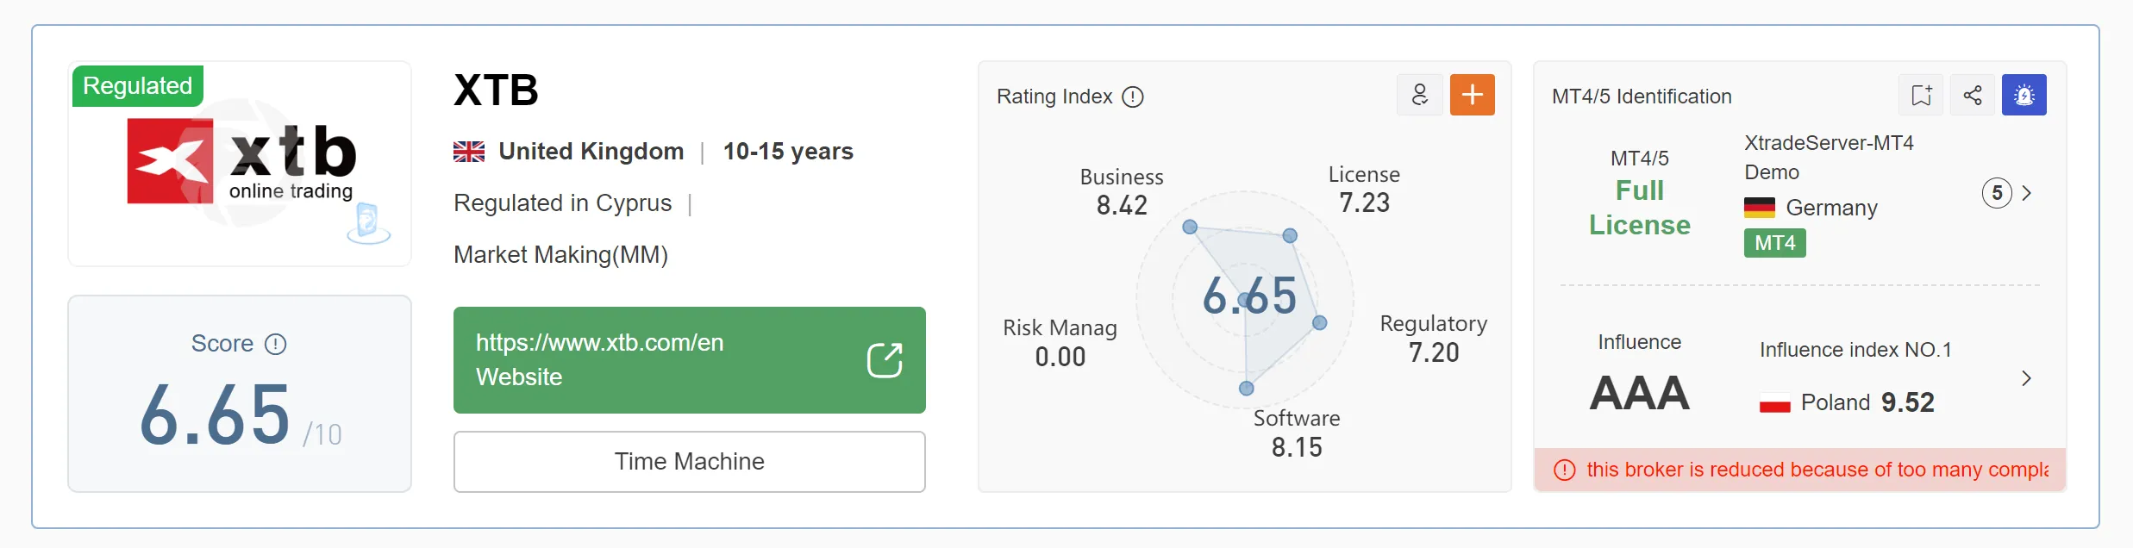The height and width of the screenshot is (548, 2133).
Task: Click the share icon
Action: [x=1973, y=95]
